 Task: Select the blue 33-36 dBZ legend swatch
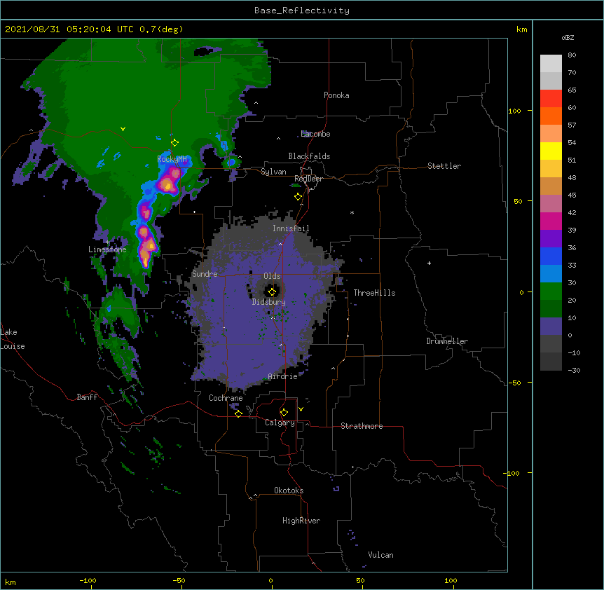551,256
